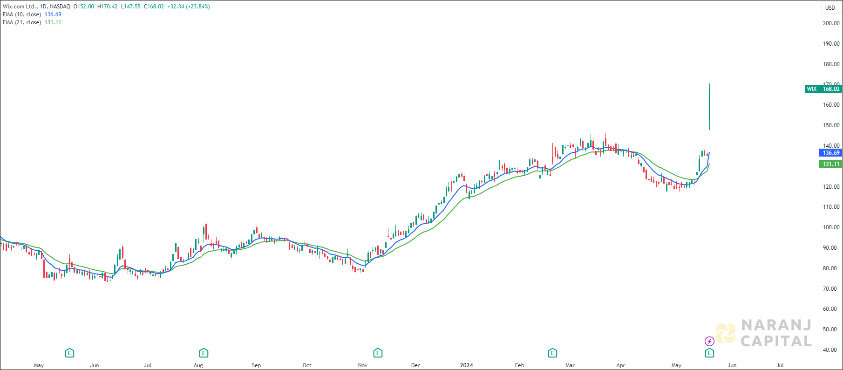Click the earnings marker near August
The image size is (843, 370).
[203, 353]
